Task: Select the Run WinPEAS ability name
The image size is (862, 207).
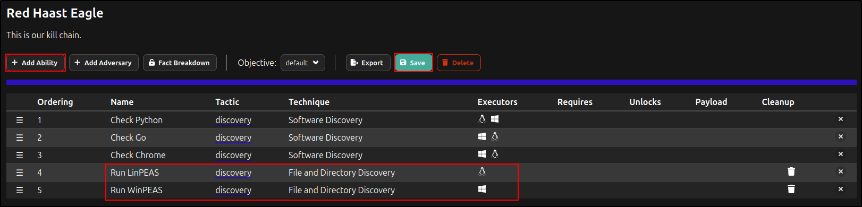Action: coord(137,190)
